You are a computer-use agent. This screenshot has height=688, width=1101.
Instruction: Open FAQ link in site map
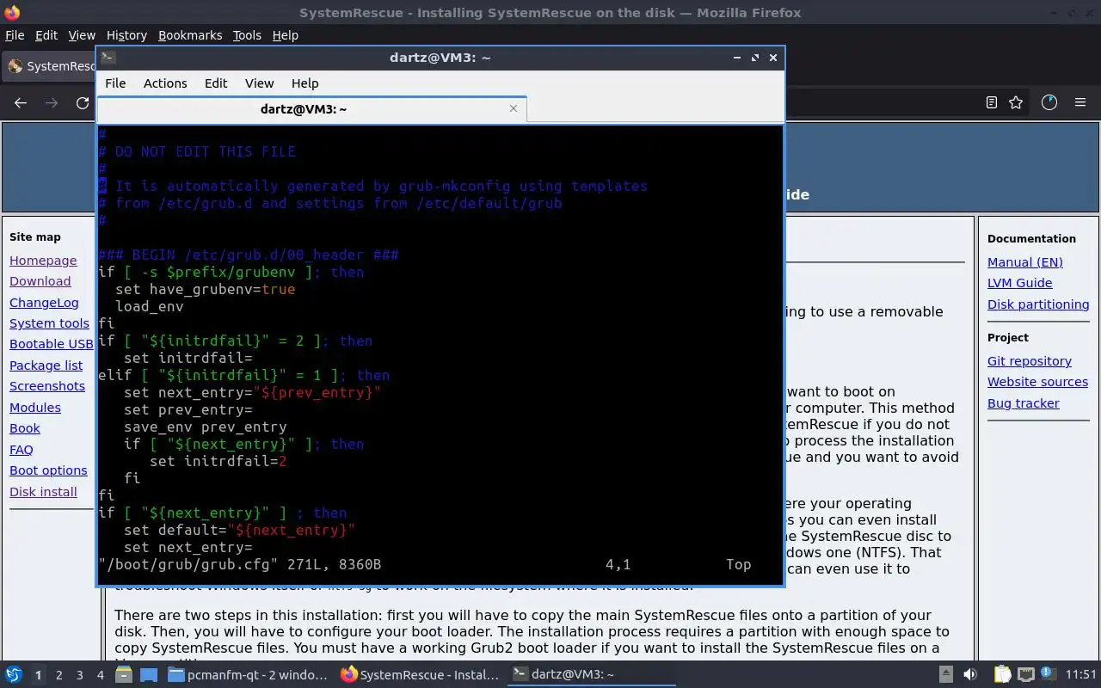(22, 450)
